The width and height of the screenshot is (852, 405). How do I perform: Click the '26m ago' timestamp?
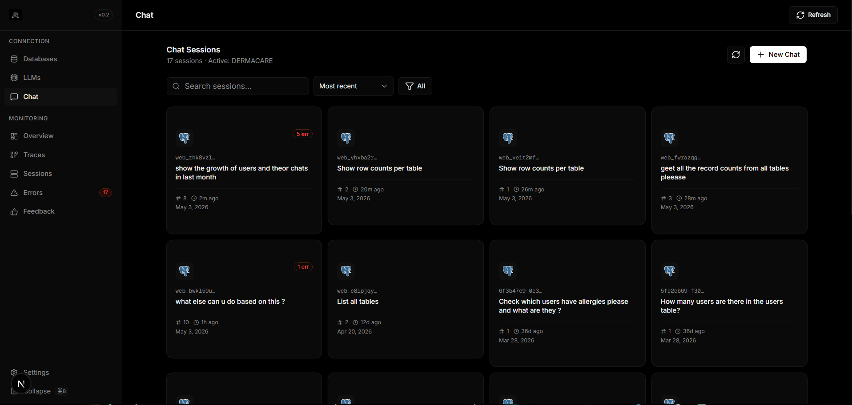click(533, 190)
